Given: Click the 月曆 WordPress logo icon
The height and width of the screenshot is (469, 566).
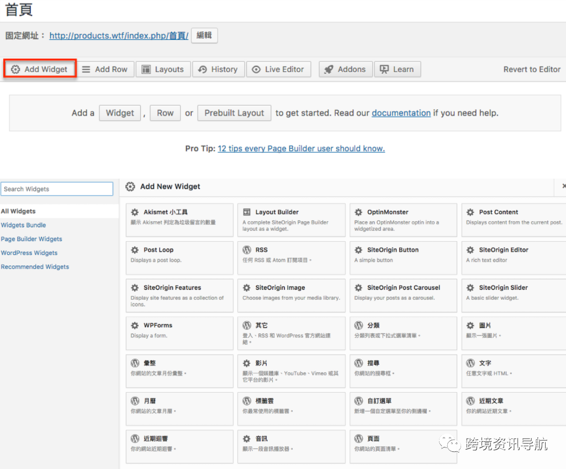Looking at the screenshot, I should [135, 401].
